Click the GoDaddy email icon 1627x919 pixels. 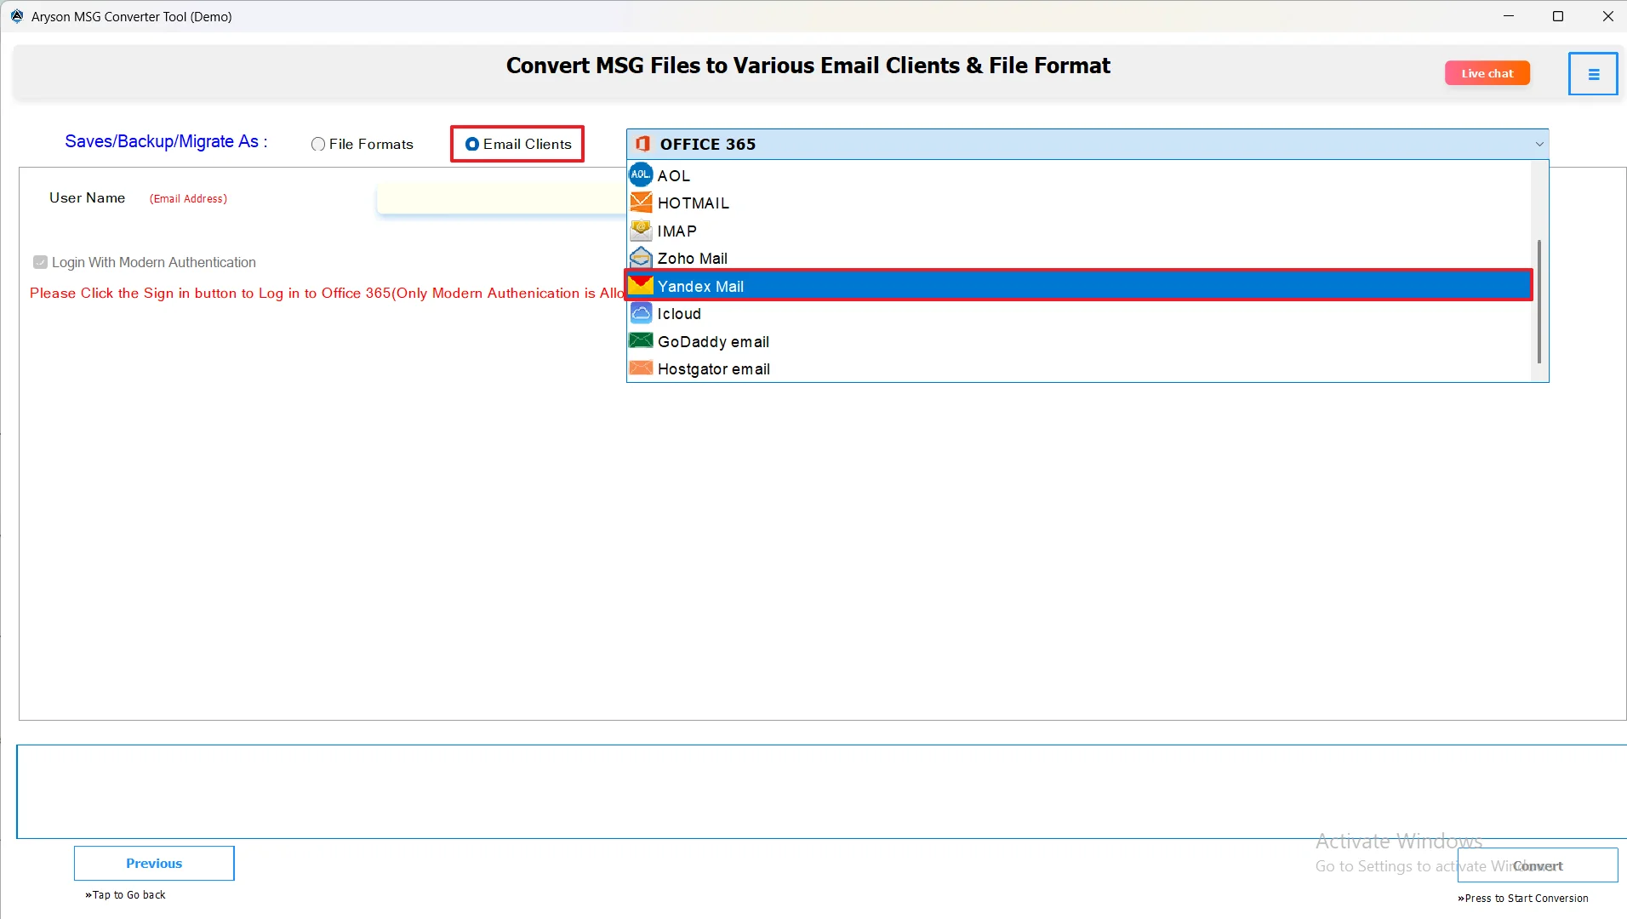tap(641, 341)
